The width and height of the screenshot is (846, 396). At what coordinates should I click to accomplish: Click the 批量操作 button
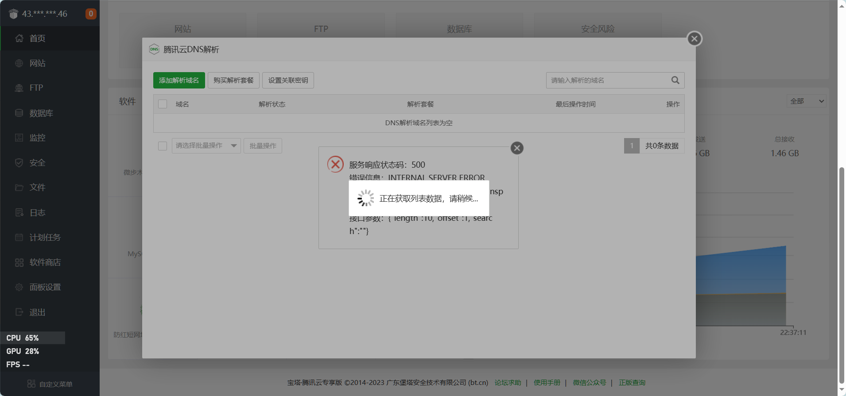tap(263, 146)
